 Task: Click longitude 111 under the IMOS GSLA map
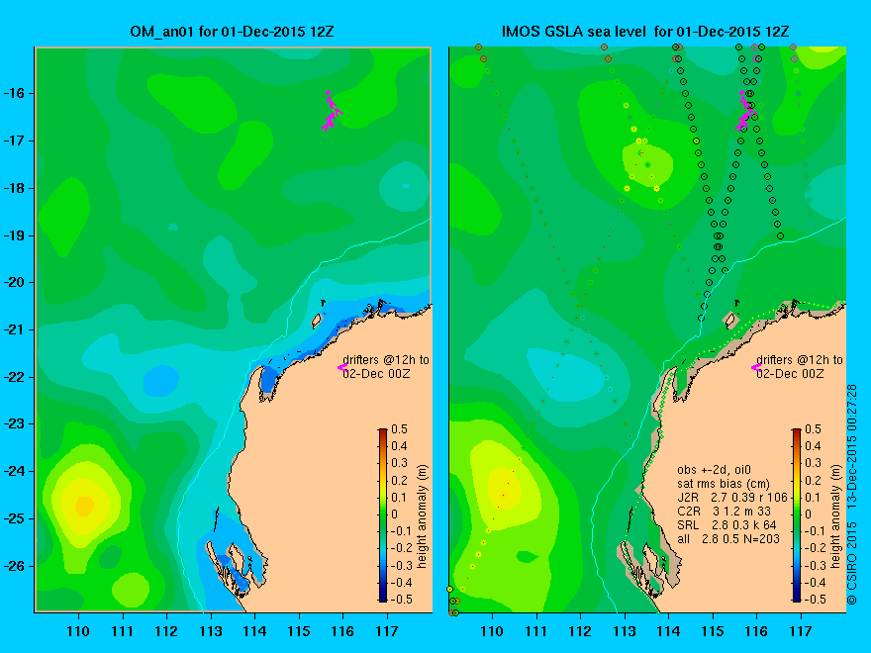point(536,631)
